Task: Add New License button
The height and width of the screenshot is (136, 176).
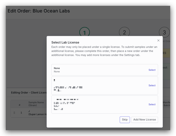Action: pos(144,120)
